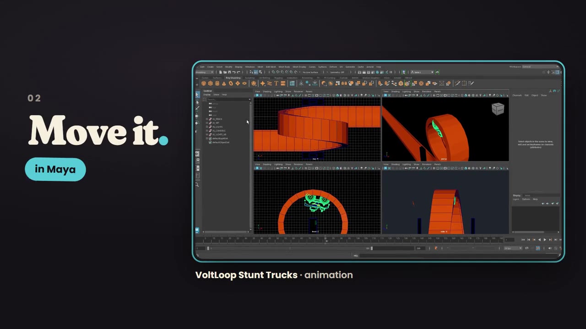Open Show menu in the Outliner panel
586x329 pixels.
216,95
